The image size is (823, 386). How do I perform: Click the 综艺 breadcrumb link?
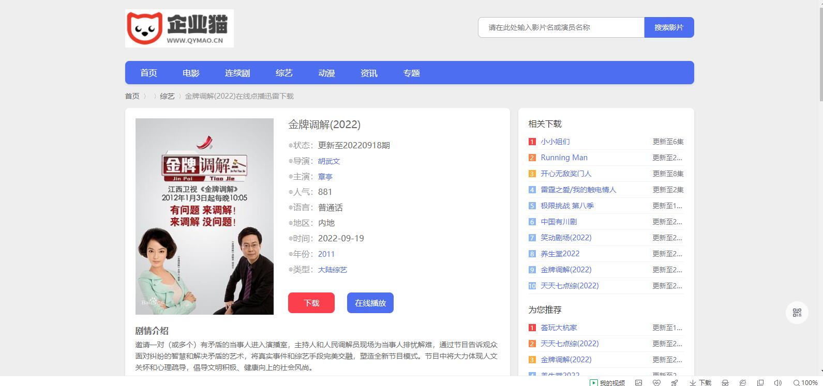pos(167,96)
